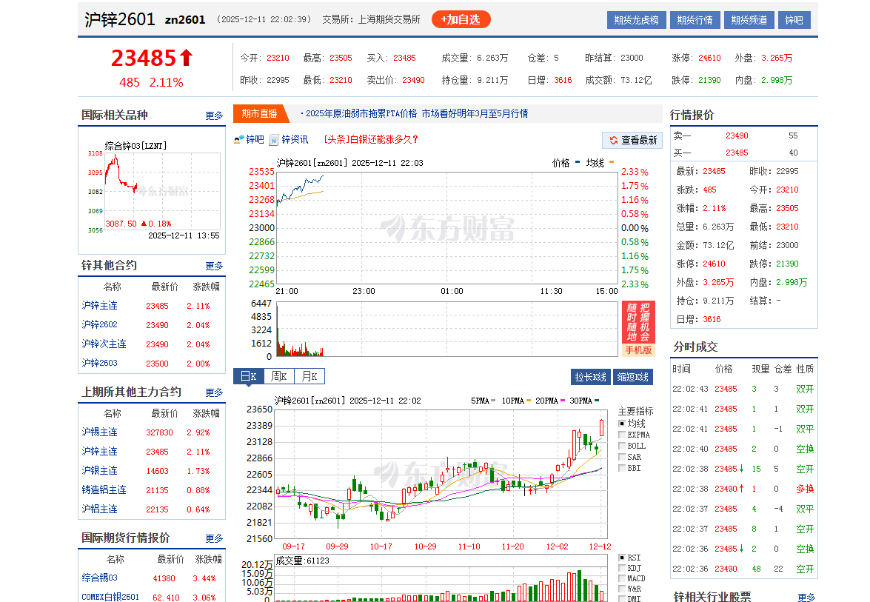This screenshot has height=602, width=870.
Task: Select EXPMA indicator option
Action: click(622, 435)
